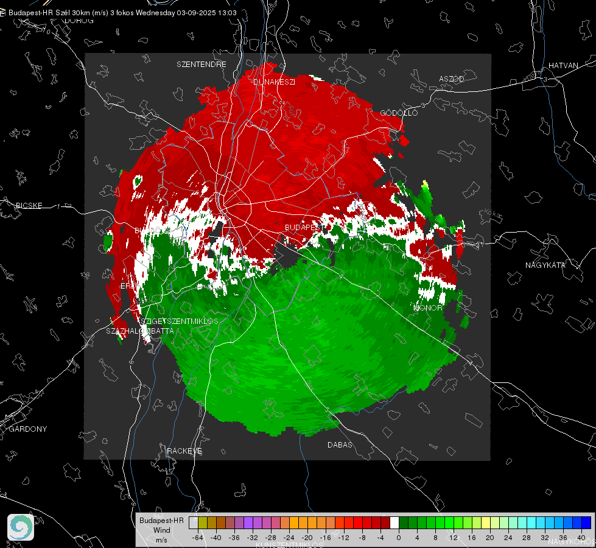Click the ASZOD city label
Screen dimensions: 596x548
click(x=452, y=79)
